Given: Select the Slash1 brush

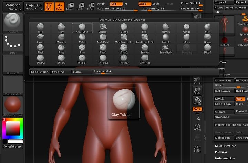Looking at the screenshot, I should (x=103, y=49).
